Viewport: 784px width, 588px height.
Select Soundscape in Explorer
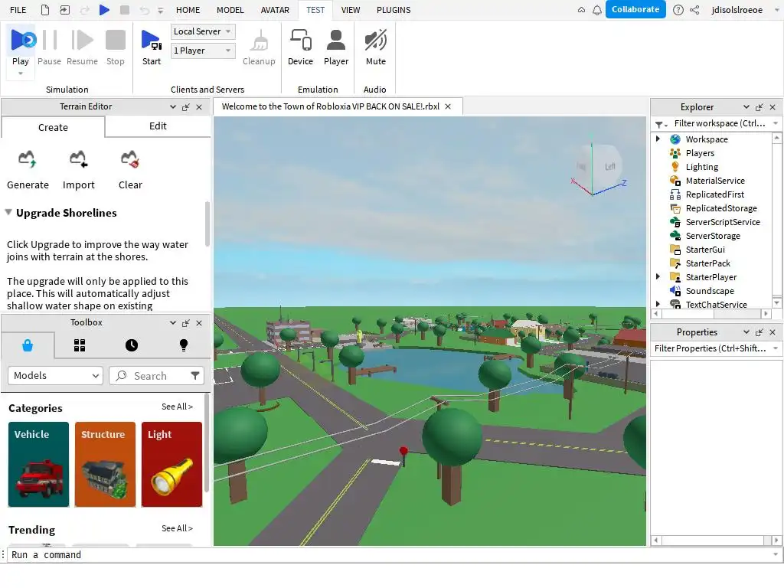[x=710, y=290]
